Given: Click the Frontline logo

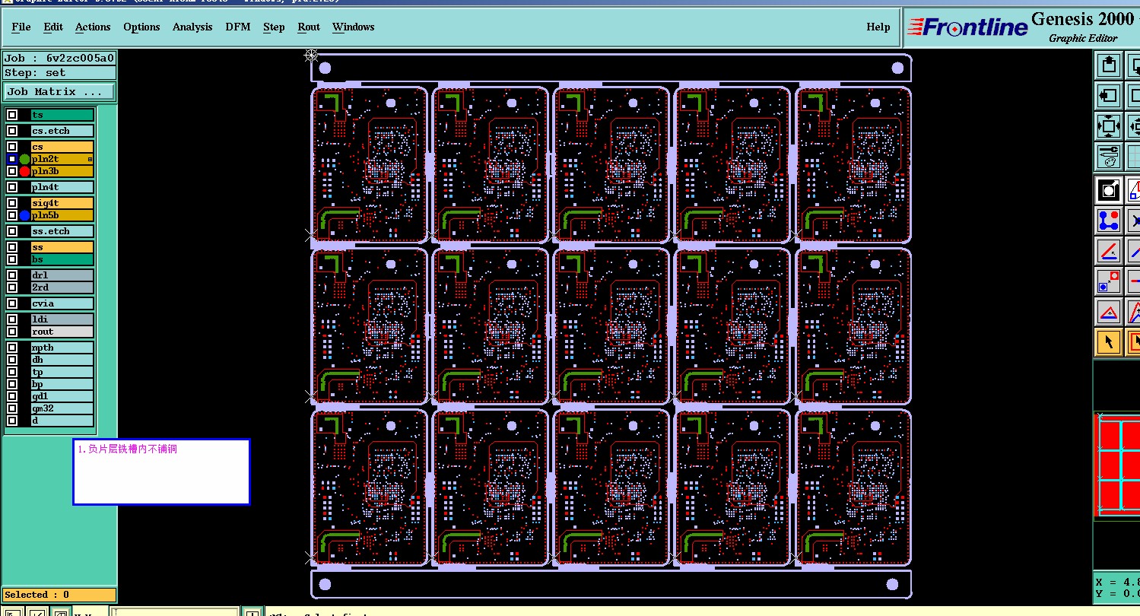Looking at the screenshot, I should (967, 27).
